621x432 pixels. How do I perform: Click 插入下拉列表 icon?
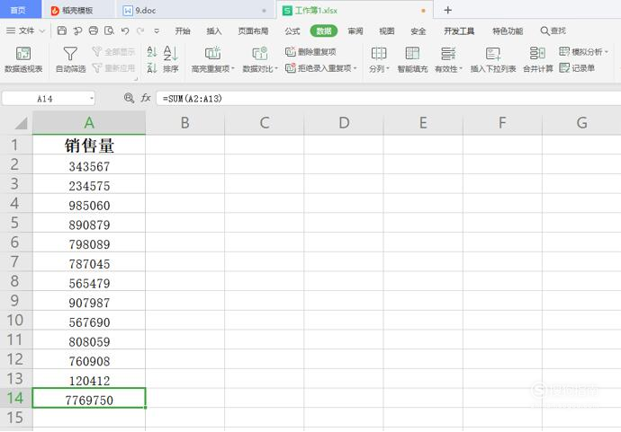point(493,53)
